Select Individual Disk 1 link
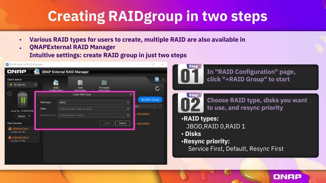326x183 pixels. pyautogui.click(x=21, y=129)
